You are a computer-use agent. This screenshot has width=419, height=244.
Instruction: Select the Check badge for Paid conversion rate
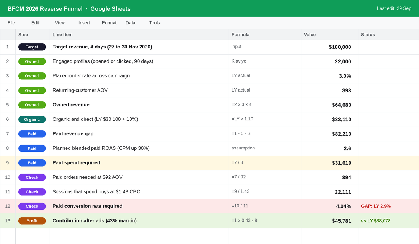[x=32, y=207]
